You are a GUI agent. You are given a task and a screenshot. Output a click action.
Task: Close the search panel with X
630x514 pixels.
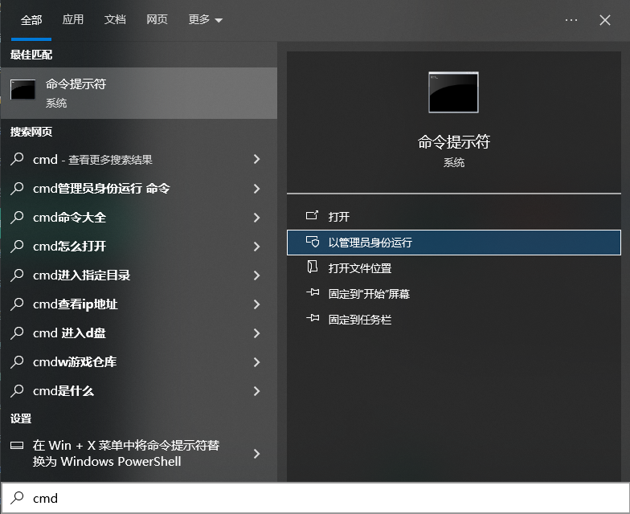605,20
